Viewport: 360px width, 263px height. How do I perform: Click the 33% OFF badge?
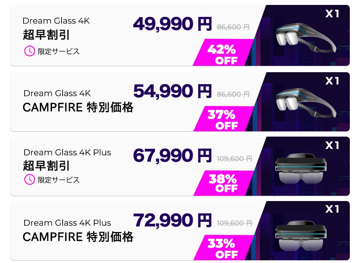(222, 248)
